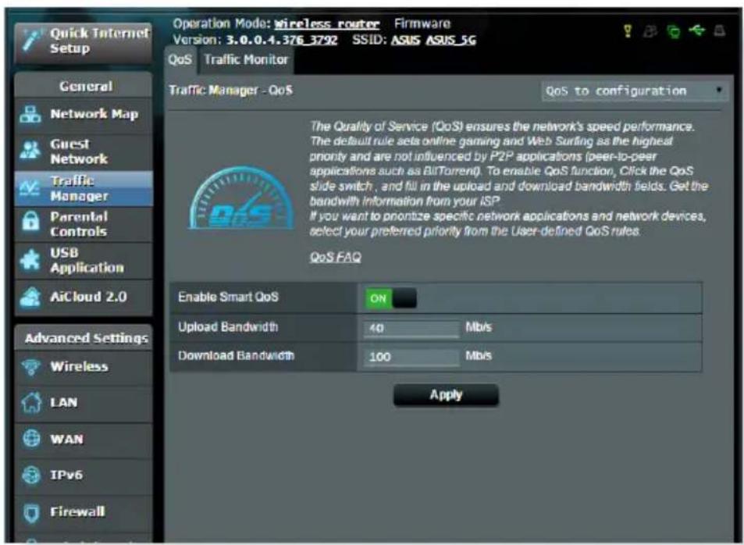Focus the Upload Bandwidth input field
This screenshot has height=545, width=744.
(x=411, y=328)
